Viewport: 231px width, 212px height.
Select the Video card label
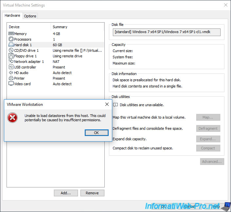point(22,84)
